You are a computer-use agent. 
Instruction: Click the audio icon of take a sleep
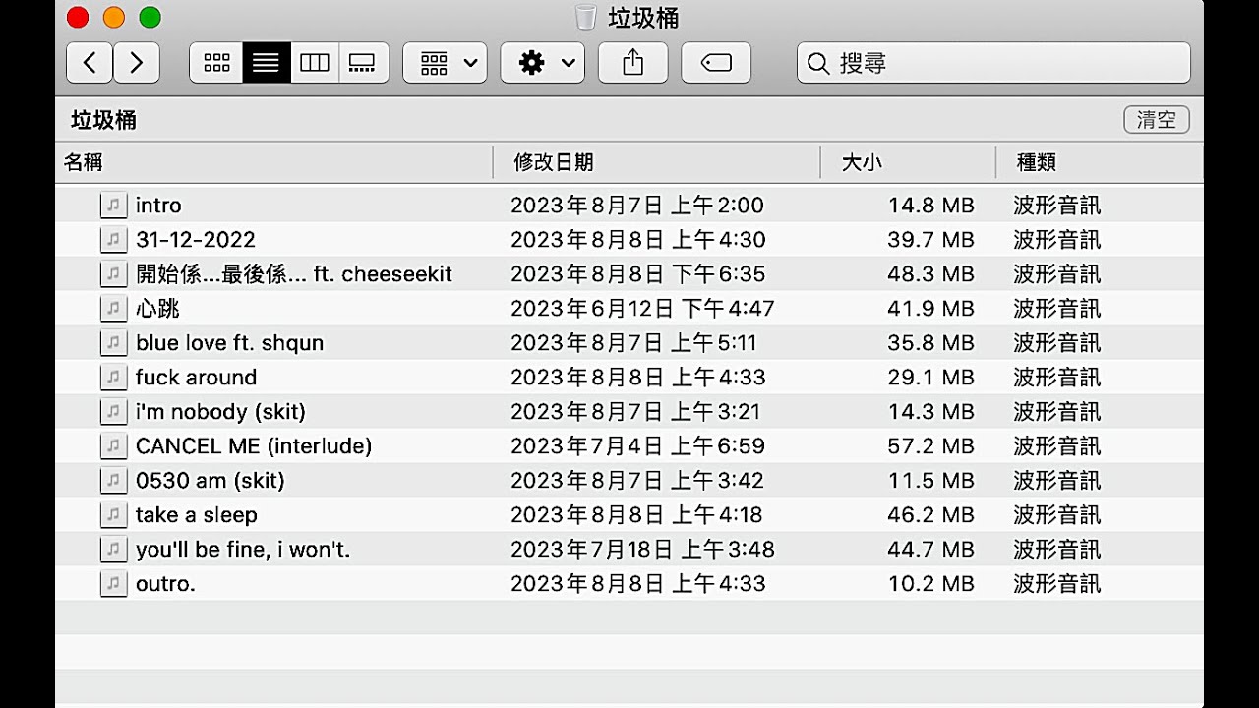[x=114, y=515]
